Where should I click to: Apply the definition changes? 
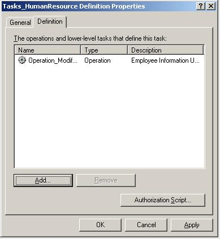(192, 225)
